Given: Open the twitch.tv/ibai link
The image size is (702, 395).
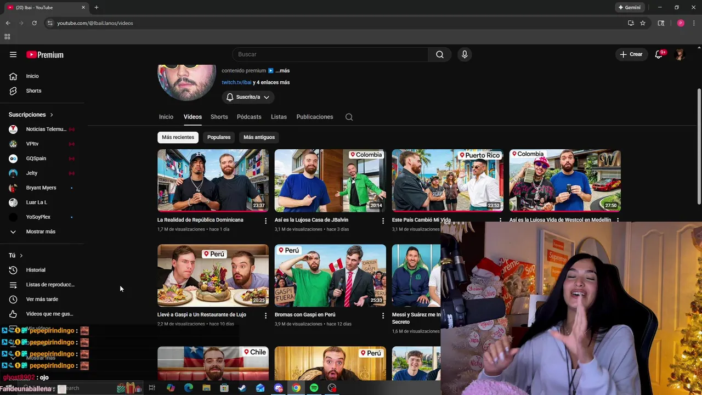Looking at the screenshot, I should [x=236, y=82].
